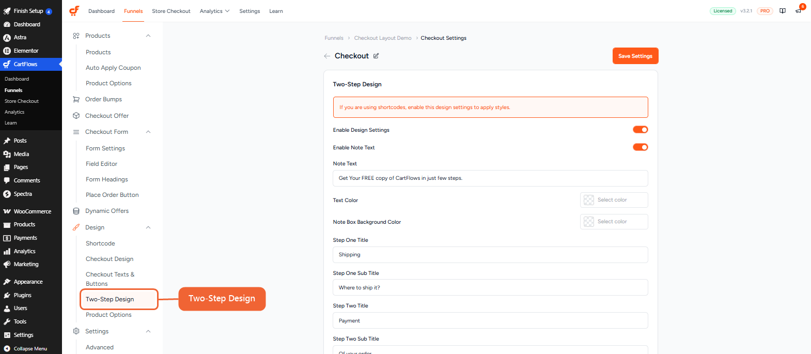The width and height of the screenshot is (811, 354).
Task: Open the Analytics dropdown in top navigation
Action: (214, 11)
